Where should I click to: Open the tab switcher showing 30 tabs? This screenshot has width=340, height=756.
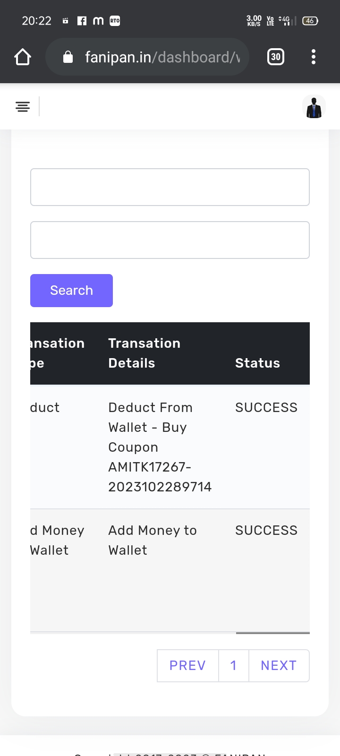(276, 57)
